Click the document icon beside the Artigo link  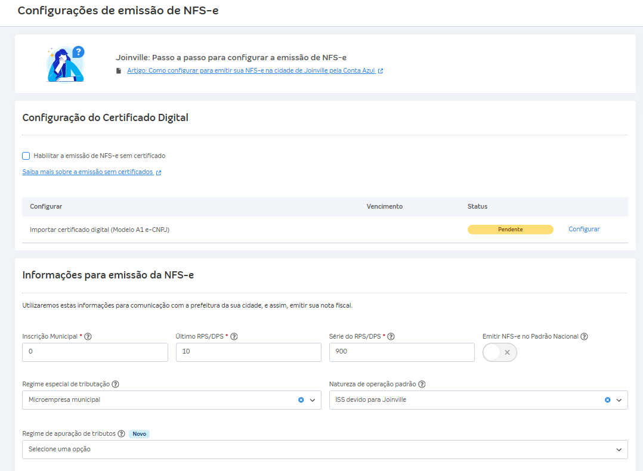point(119,71)
